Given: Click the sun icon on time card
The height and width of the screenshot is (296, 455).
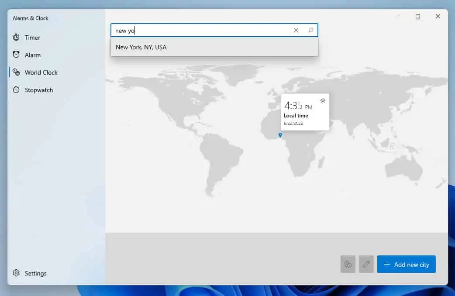Looking at the screenshot, I should click(x=323, y=101).
